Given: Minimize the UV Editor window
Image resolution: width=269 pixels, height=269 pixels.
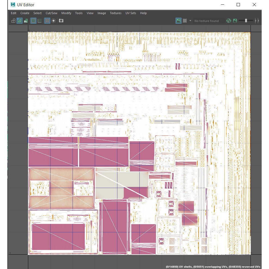Looking at the screenshot, I should [x=223, y=5].
